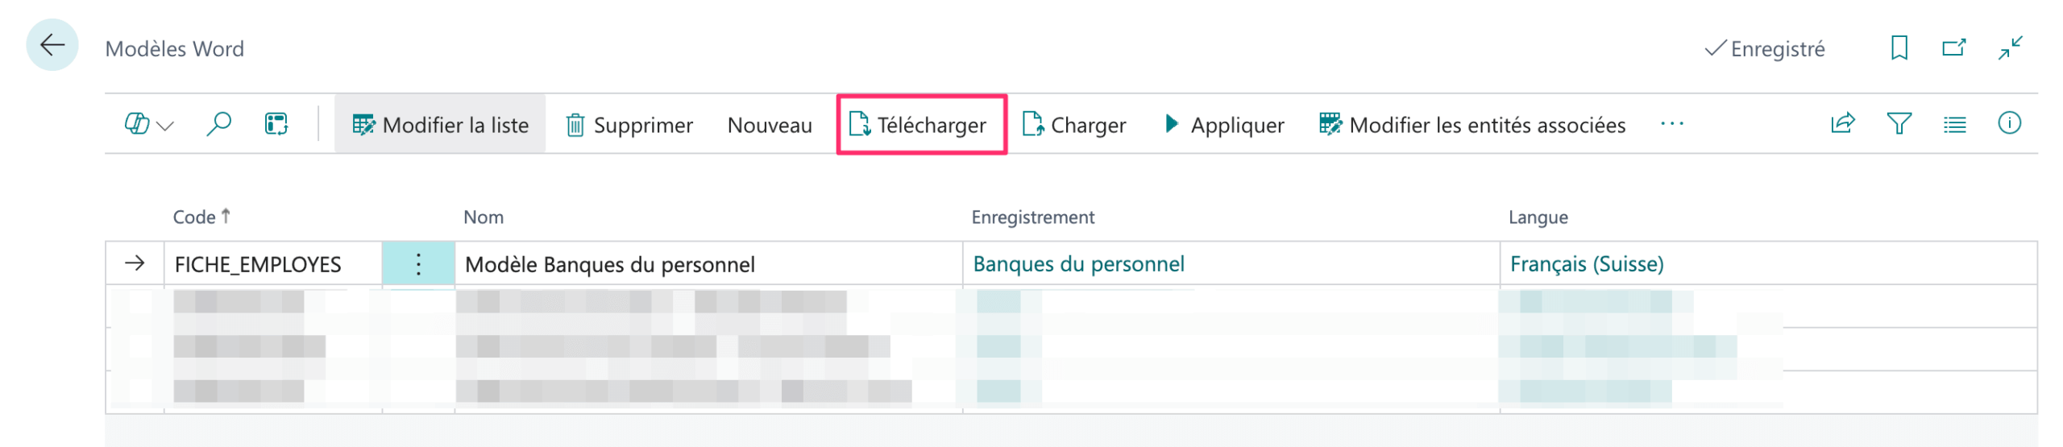2063x447 pixels.
Task: Open page in new window icon
Action: click(x=1953, y=48)
